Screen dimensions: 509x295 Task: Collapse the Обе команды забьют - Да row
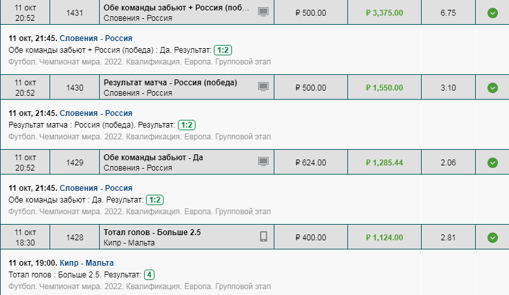coord(254,162)
